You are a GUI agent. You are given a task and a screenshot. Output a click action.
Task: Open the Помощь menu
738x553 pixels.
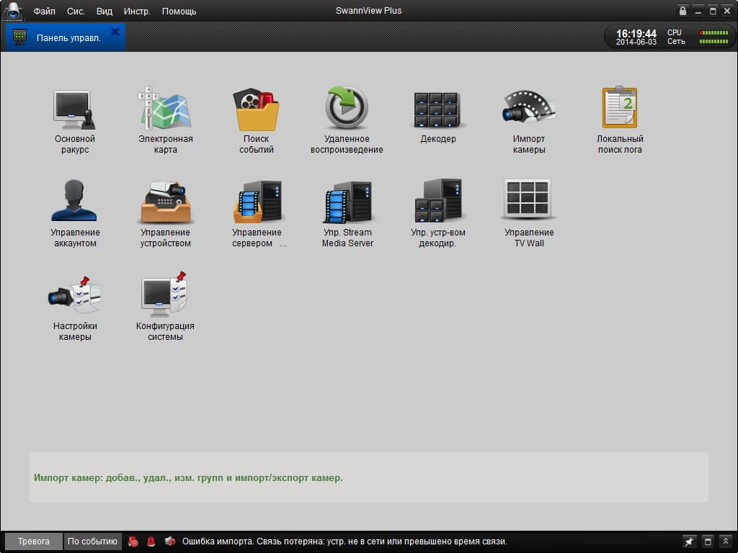click(x=179, y=12)
